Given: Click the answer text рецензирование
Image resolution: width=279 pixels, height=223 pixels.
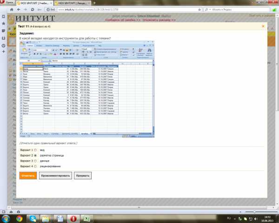Looking at the screenshot, I should (x=50, y=166).
